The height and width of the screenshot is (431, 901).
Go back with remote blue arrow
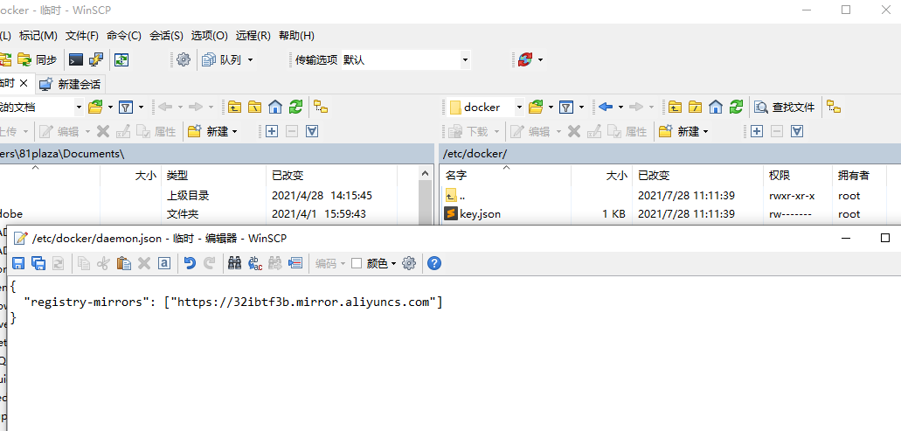coord(606,107)
